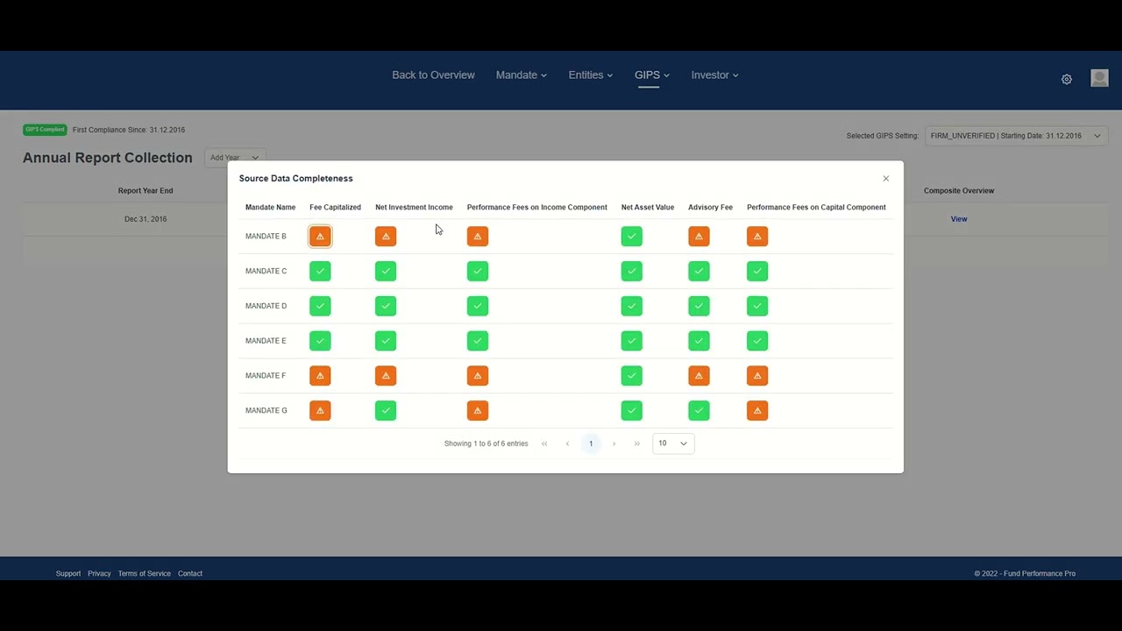Click the Net Investment Income column header

[414, 208]
